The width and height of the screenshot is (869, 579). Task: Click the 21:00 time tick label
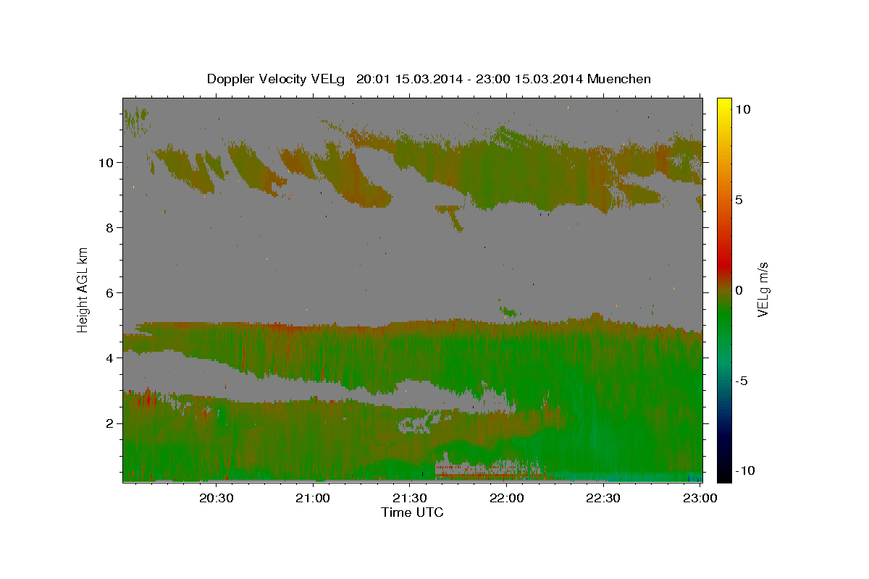pyautogui.click(x=313, y=498)
